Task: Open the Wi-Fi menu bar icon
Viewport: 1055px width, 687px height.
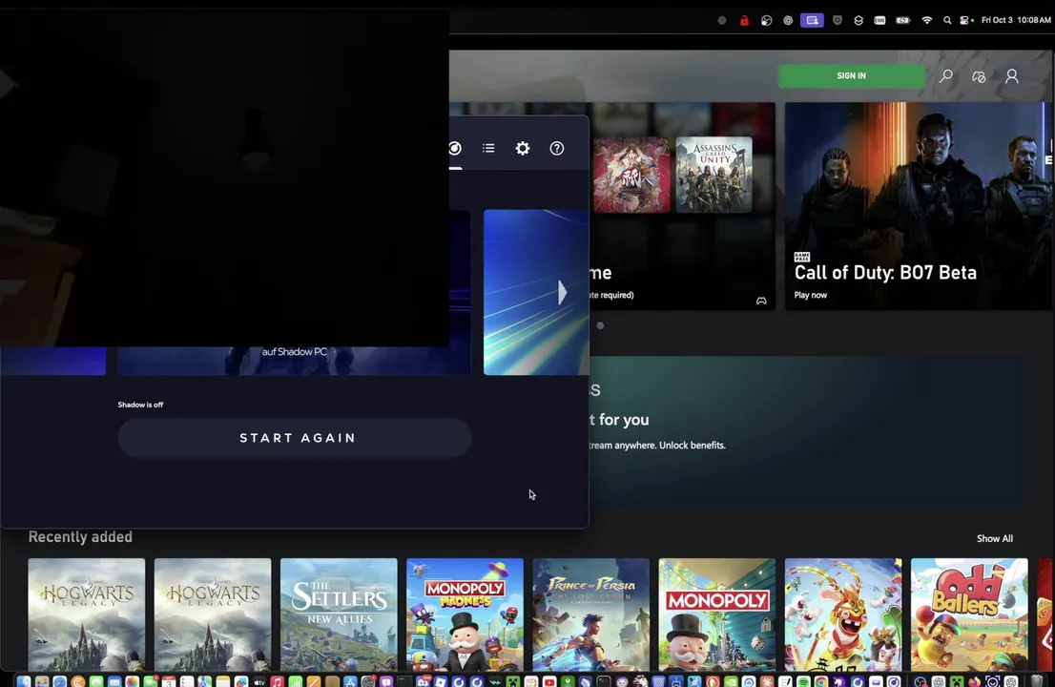Action: point(926,20)
